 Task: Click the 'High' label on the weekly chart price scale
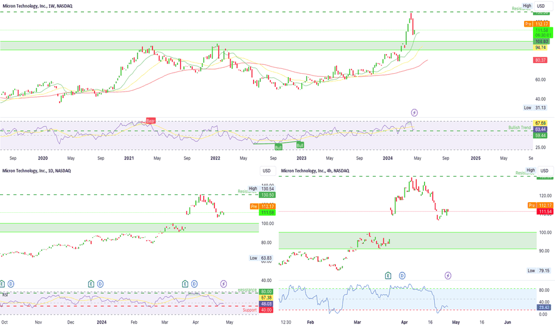pyautogui.click(x=527, y=6)
